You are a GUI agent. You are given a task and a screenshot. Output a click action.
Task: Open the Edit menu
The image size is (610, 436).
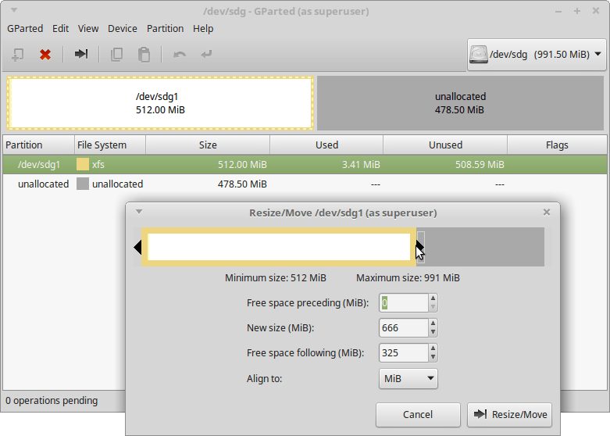61,28
